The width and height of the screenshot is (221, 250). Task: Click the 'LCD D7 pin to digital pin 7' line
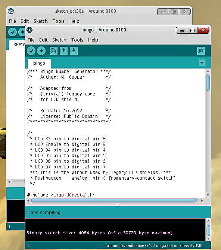[x=68, y=167]
